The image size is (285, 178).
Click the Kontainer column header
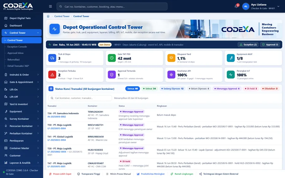tap(92, 106)
